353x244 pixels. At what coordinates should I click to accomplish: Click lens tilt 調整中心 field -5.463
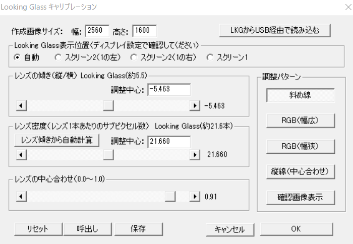pos(169,89)
